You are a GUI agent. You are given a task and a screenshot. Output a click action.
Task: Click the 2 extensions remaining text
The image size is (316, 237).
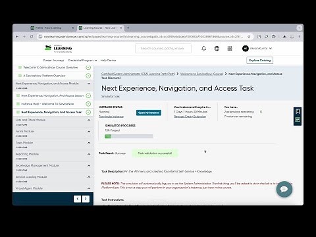239,112
